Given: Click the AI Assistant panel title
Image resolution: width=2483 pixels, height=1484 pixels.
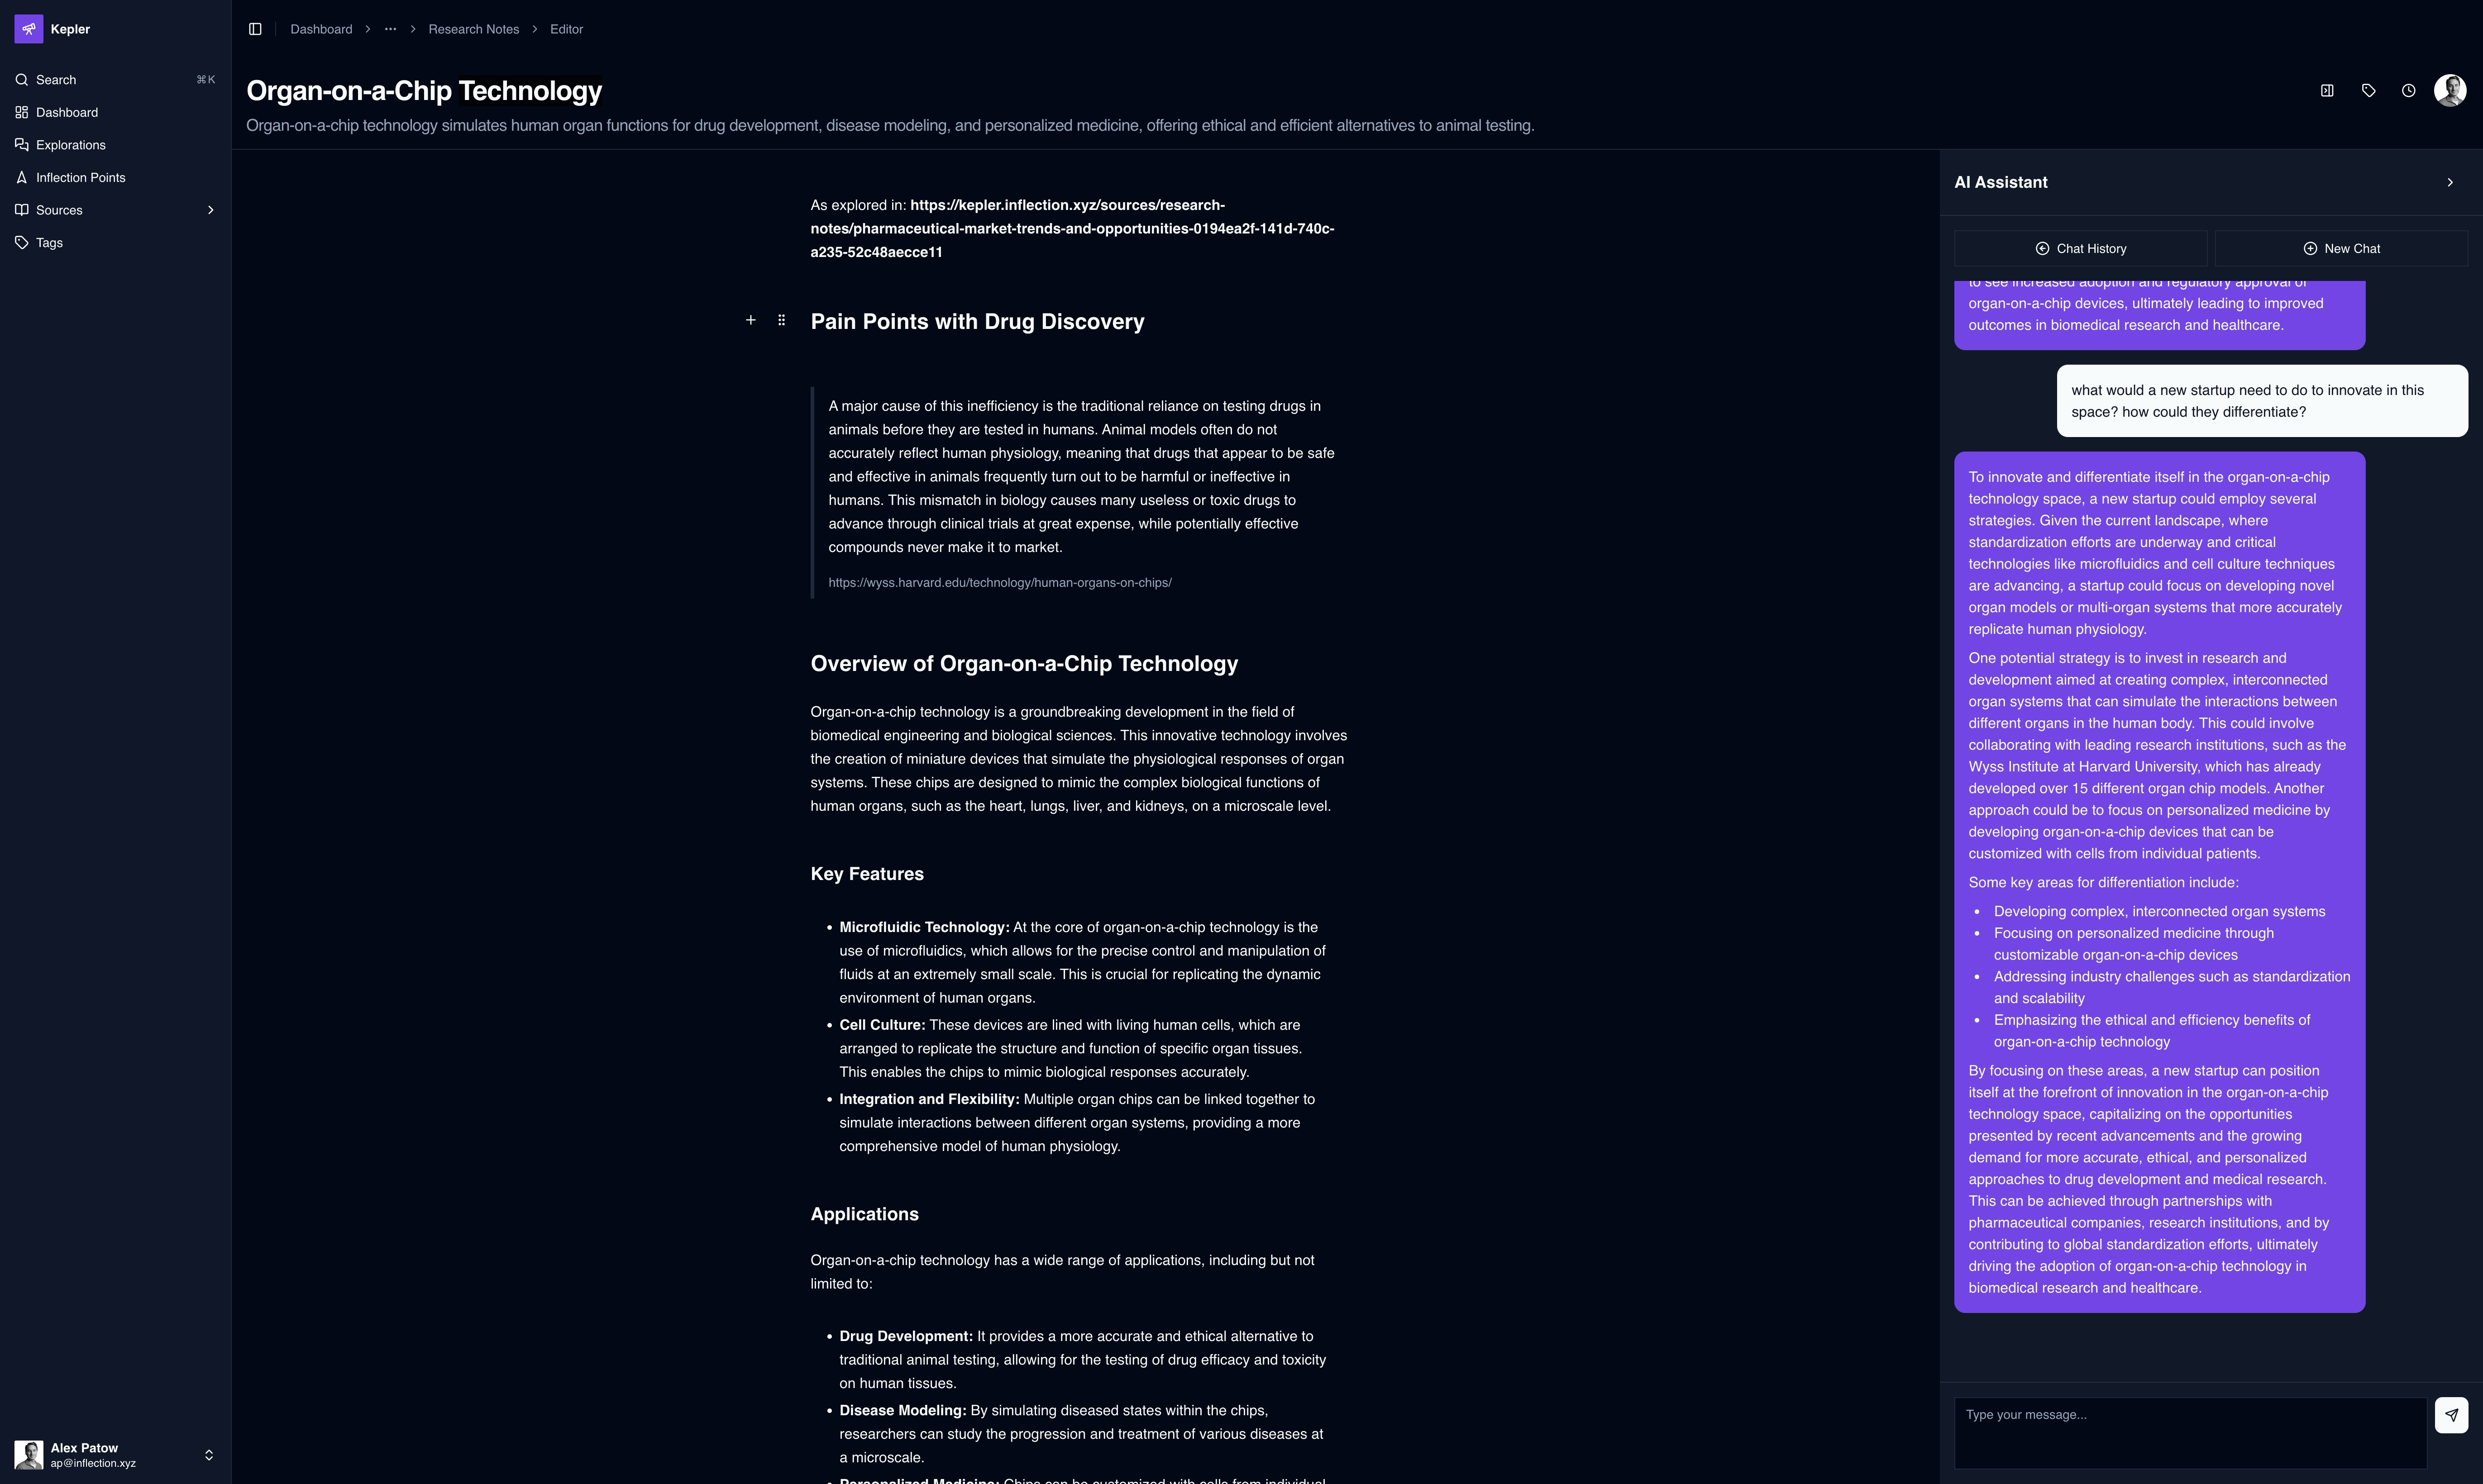Looking at the screenshot, I should pyautogui.click(x=2001, y=182).
